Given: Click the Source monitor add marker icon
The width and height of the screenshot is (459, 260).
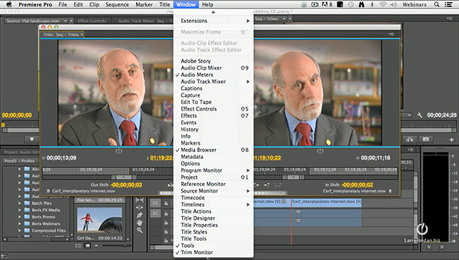Looking at the screenshot, I should [x=32, y=139].
